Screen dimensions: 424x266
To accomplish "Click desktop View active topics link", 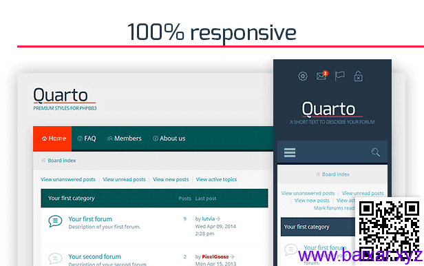I will [x=216, y=179].
